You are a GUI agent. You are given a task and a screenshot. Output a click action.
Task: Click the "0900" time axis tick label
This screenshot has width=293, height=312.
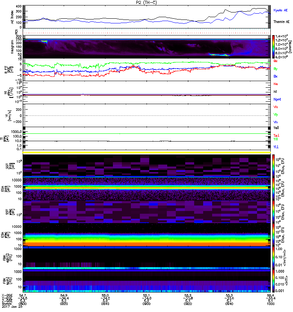[x=146, y=304]
